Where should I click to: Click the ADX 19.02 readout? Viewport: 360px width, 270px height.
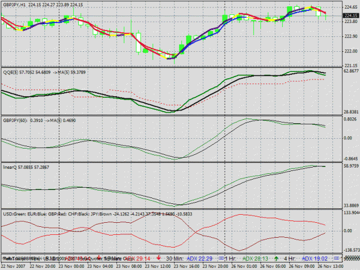coord(314,258)
